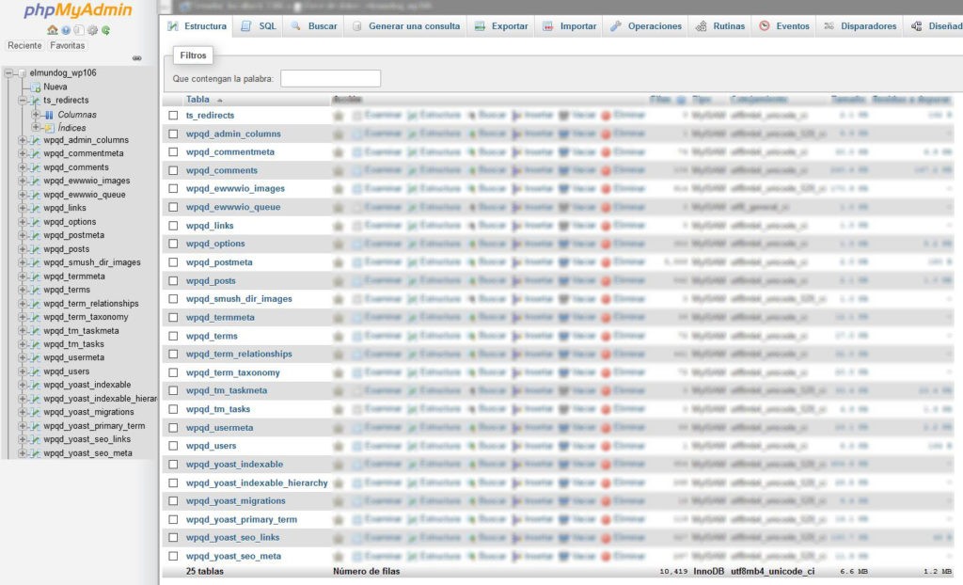Screen dimensions: 963x585
Task: Click star icon for wpqd_yoast_migrations row
Action: 338,501
